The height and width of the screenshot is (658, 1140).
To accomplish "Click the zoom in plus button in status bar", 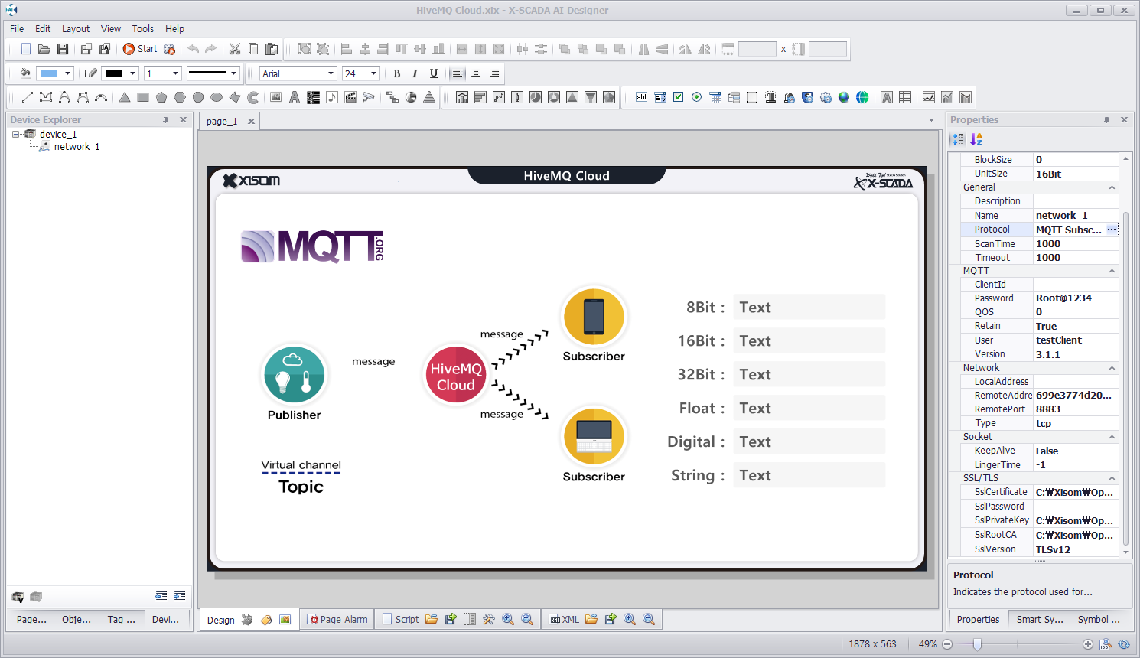I will point(1088,644).
